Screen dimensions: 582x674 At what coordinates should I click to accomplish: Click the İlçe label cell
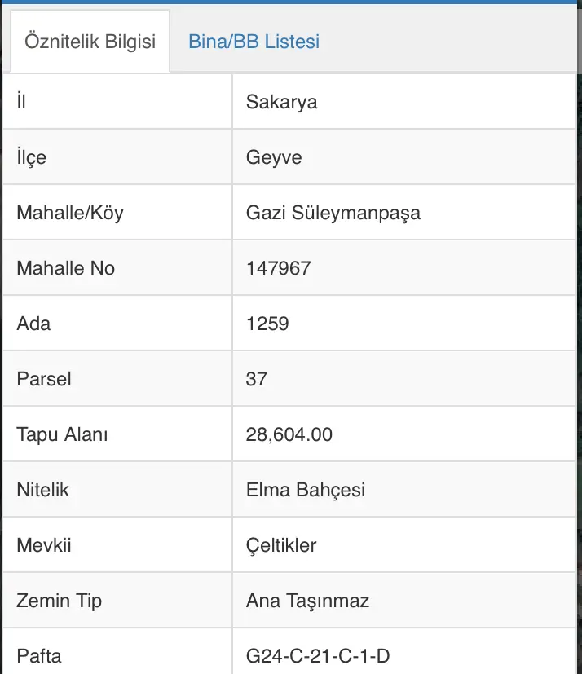click(x=117, y=157)
